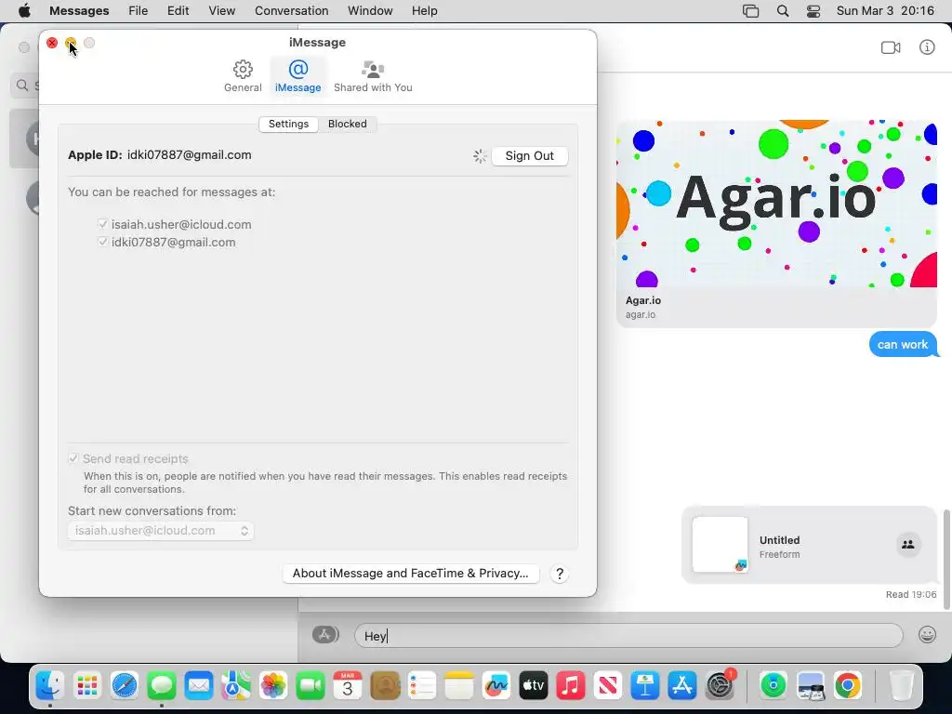This screenshot has width=952, height=714.
Task: Toggle isaiah.usher@icloud.com reachable checkbox
Action: [102, 224]
